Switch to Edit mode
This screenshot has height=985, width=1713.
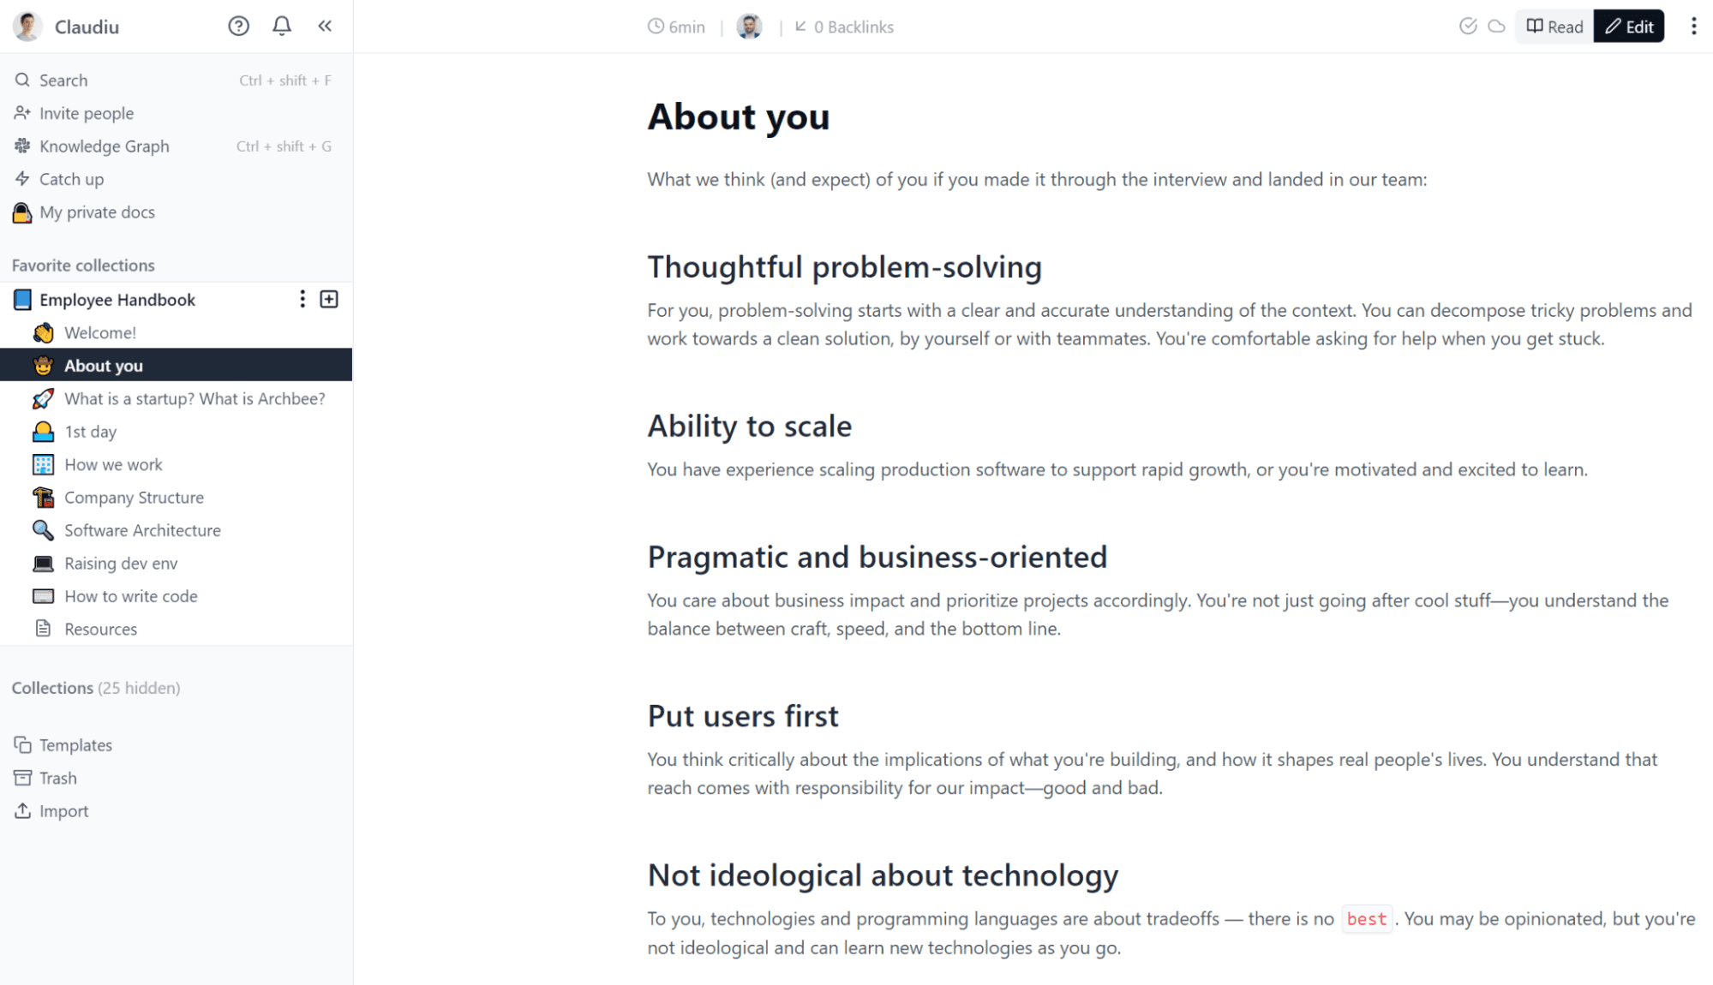1628,26
